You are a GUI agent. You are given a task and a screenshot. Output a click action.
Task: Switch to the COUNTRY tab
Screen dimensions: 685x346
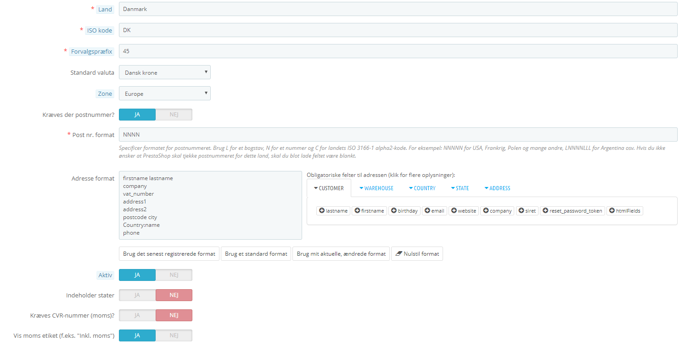click(x=422, y=188)
